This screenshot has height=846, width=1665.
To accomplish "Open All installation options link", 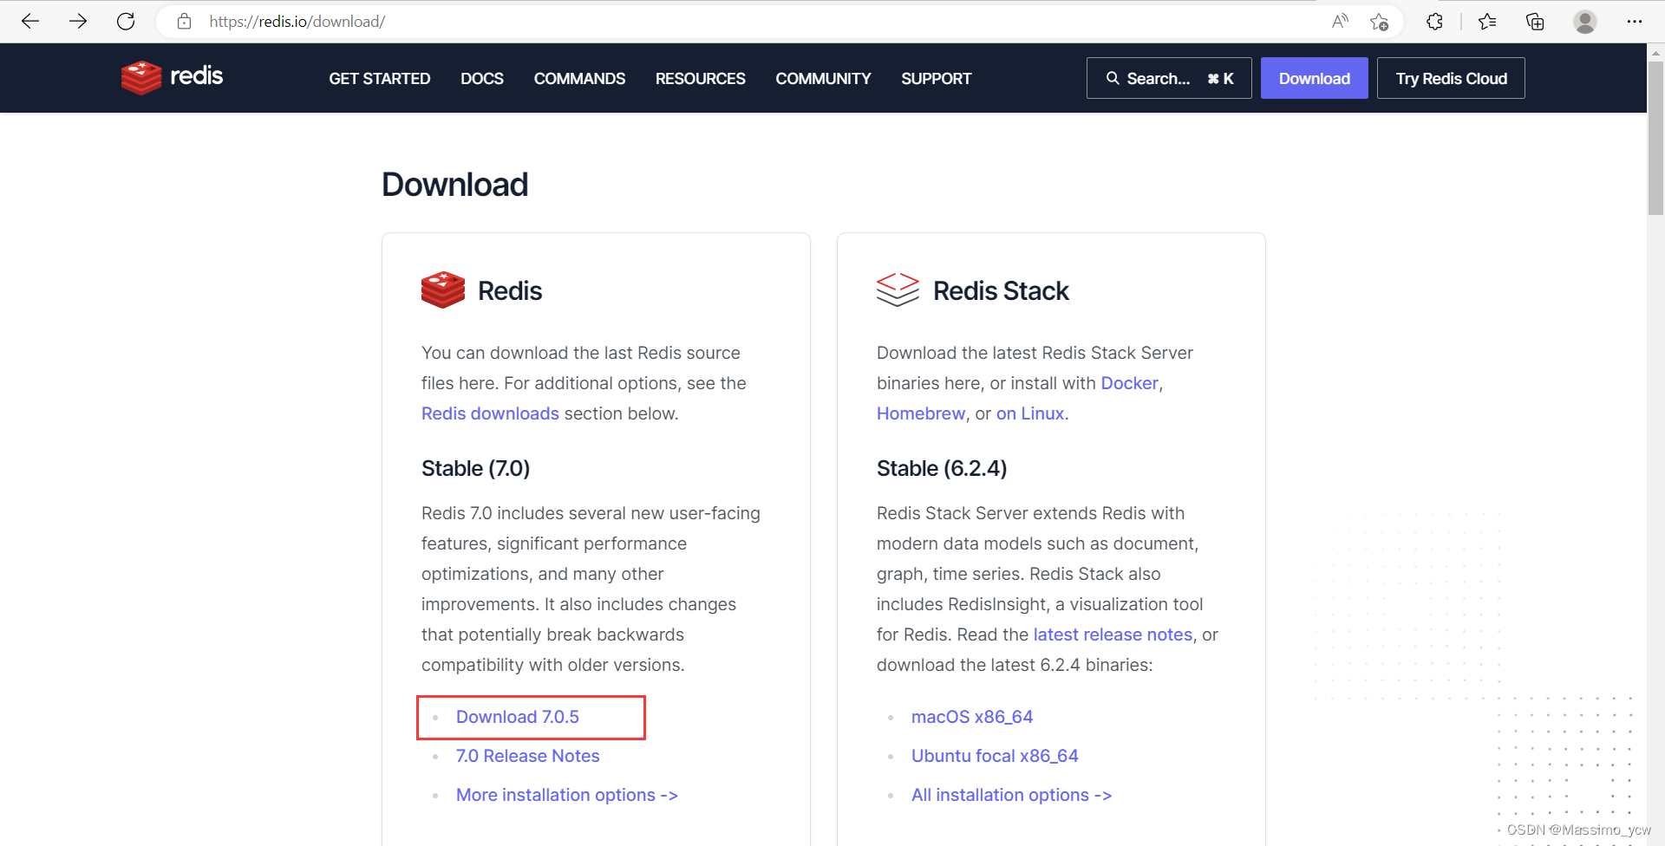I will [1011, 795].
